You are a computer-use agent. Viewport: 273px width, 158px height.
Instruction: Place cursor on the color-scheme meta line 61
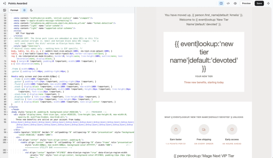(38, 26)
